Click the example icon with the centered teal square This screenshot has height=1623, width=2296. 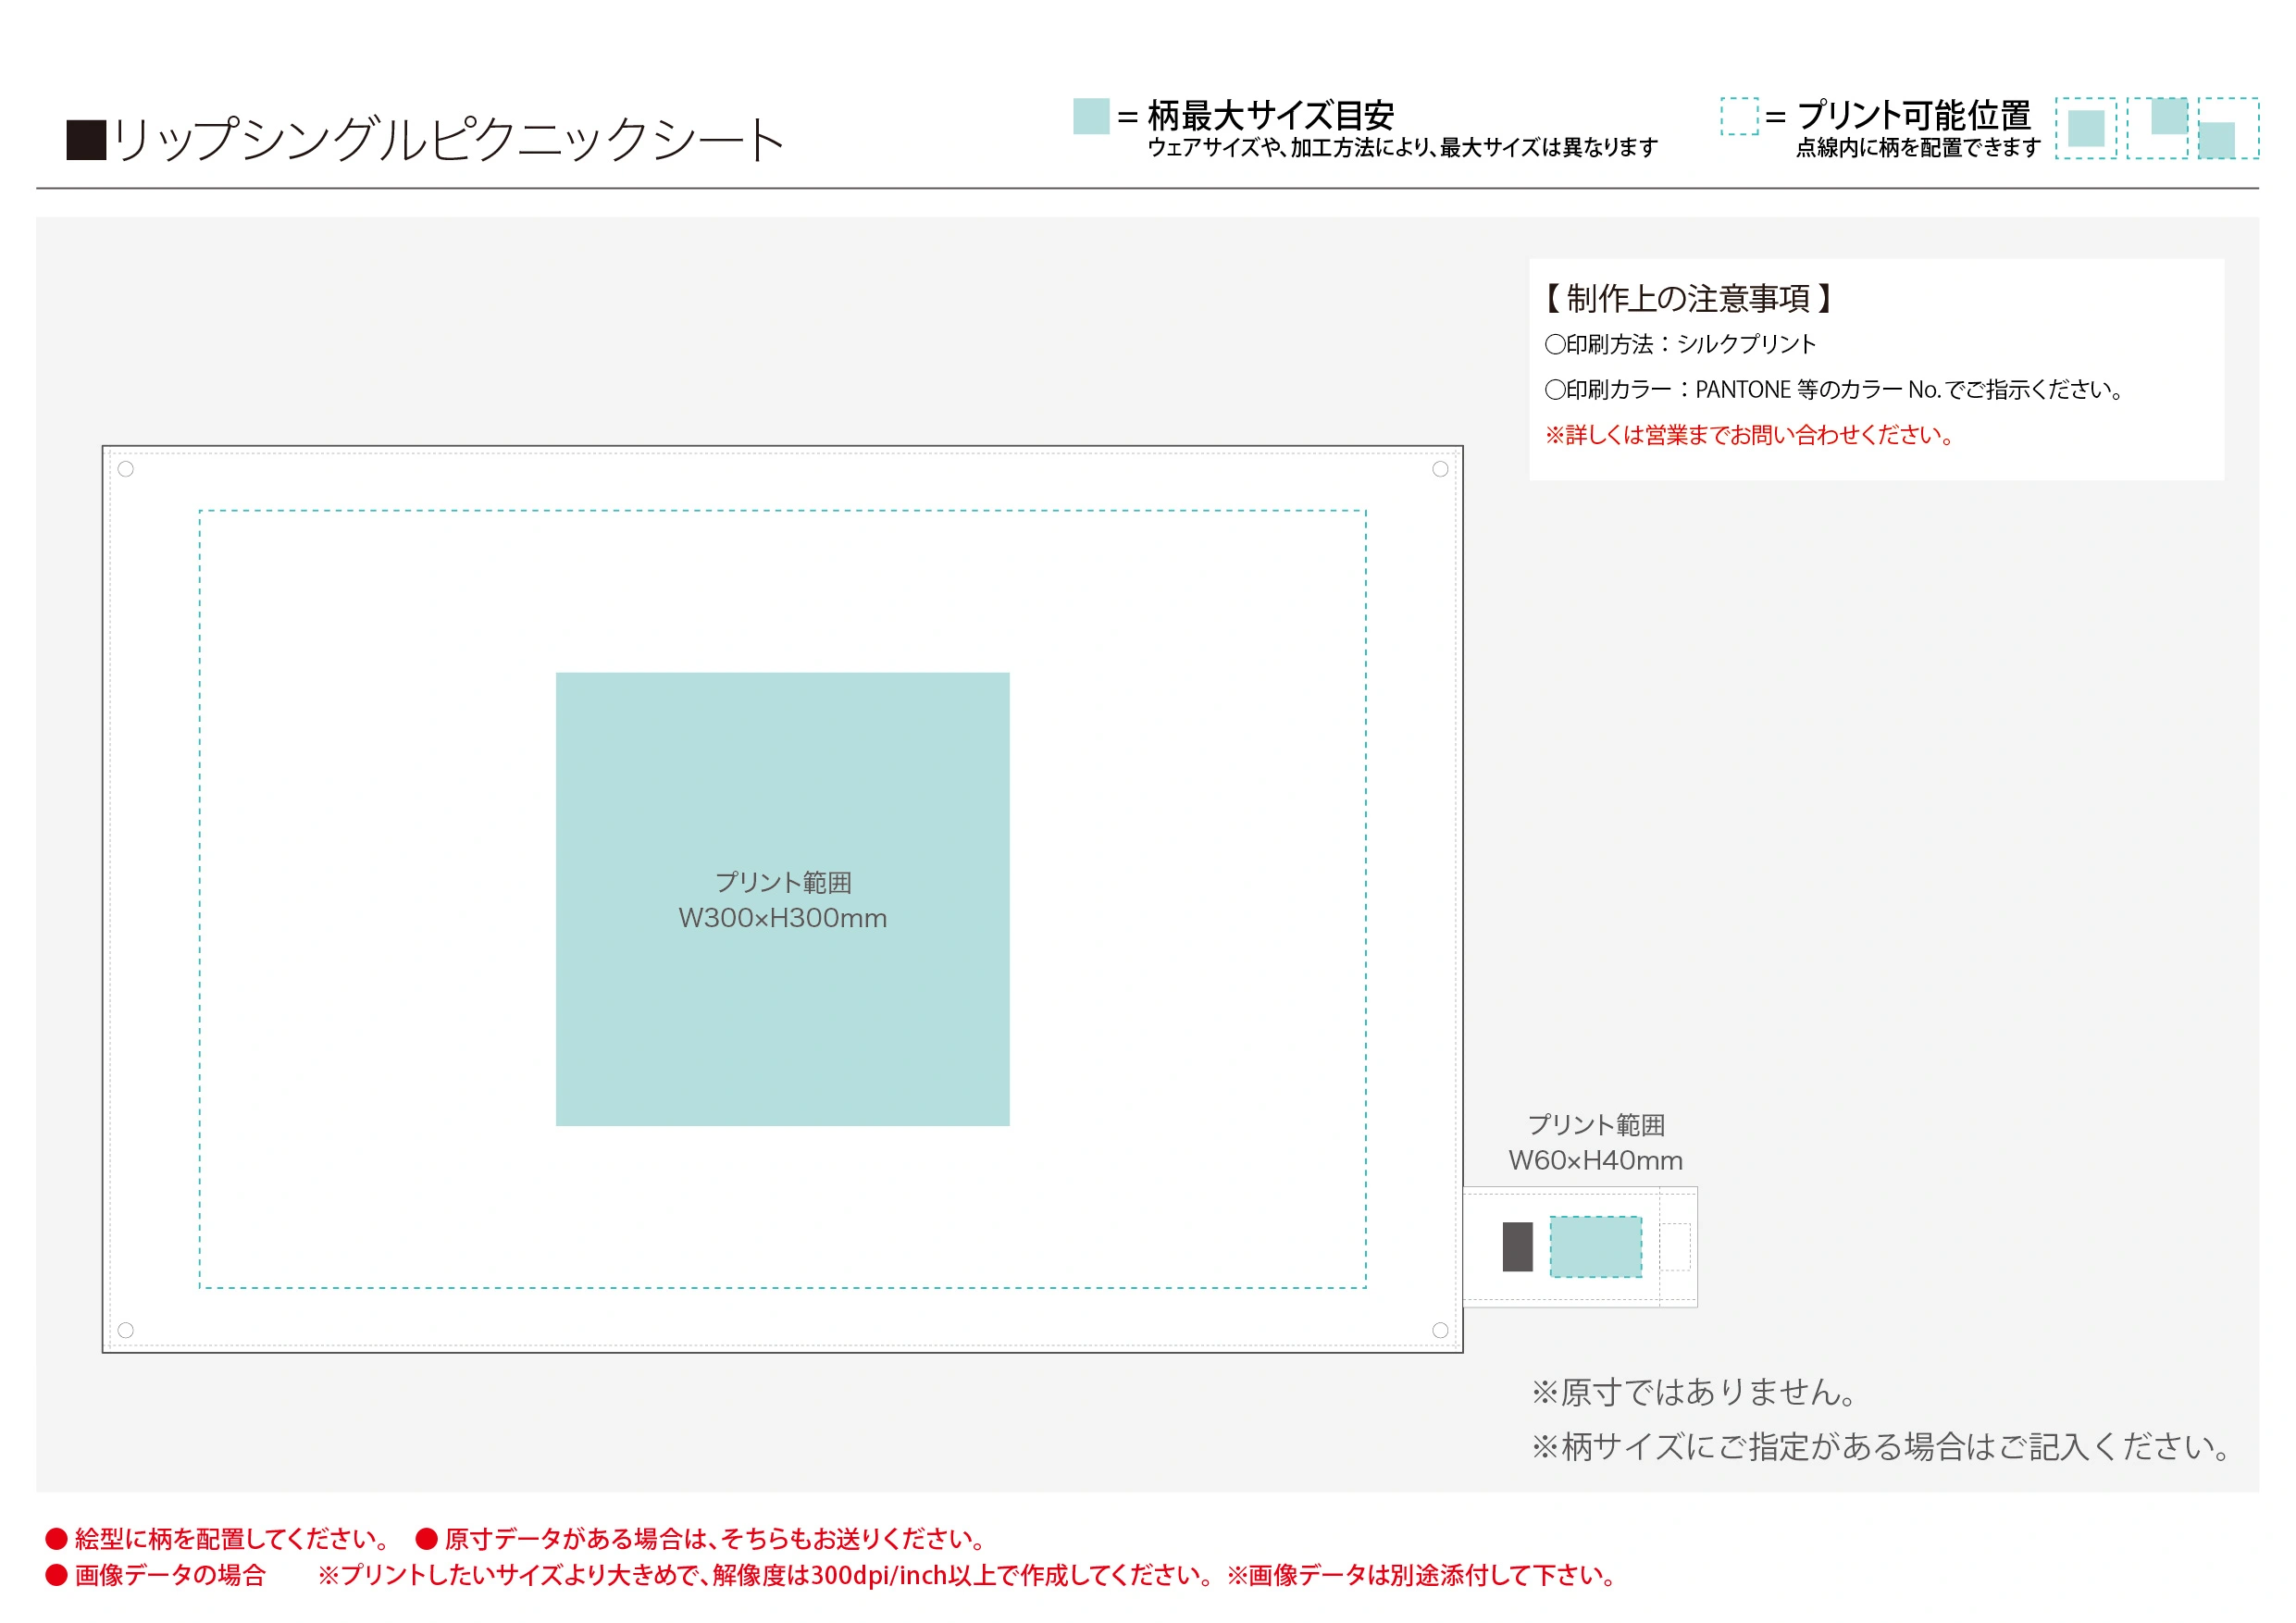click(2086, 128)
